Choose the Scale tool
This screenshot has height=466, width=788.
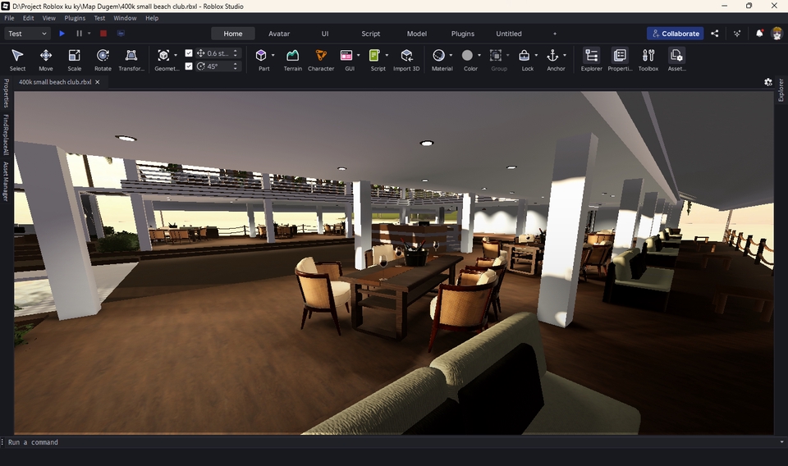(74, 59)
